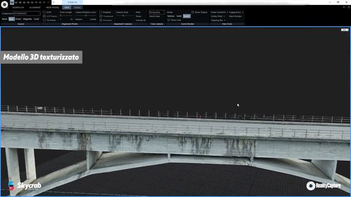Screen dimensions: 351x197
Task: Select Sweet render mode
Action: point(186,16)
